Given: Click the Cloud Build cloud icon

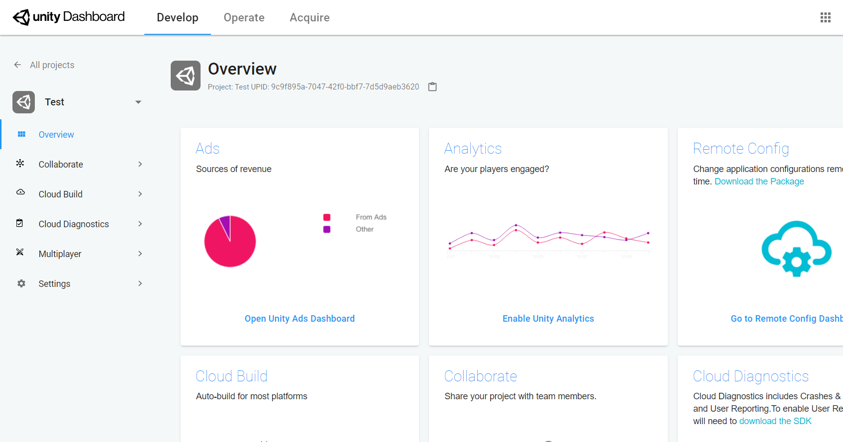Looking at the screenshot, I should 20,193.
